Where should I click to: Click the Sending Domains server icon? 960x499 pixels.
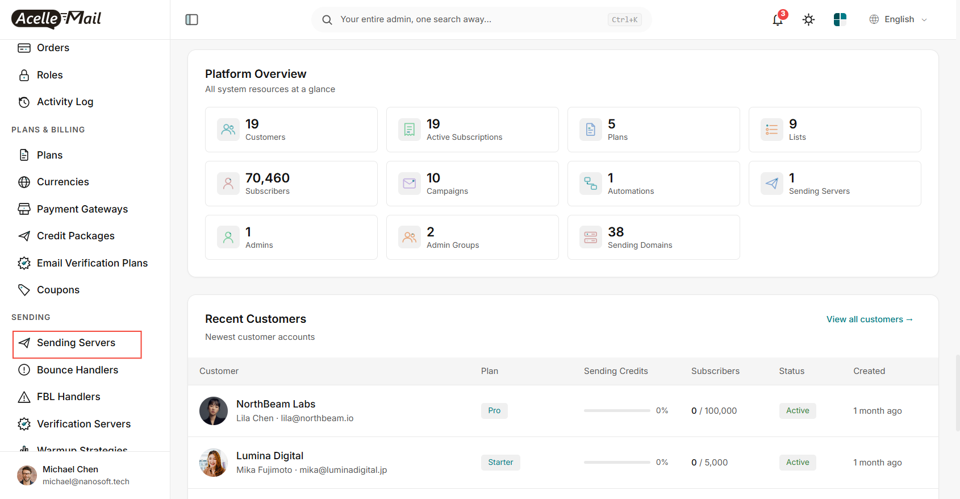591,238
